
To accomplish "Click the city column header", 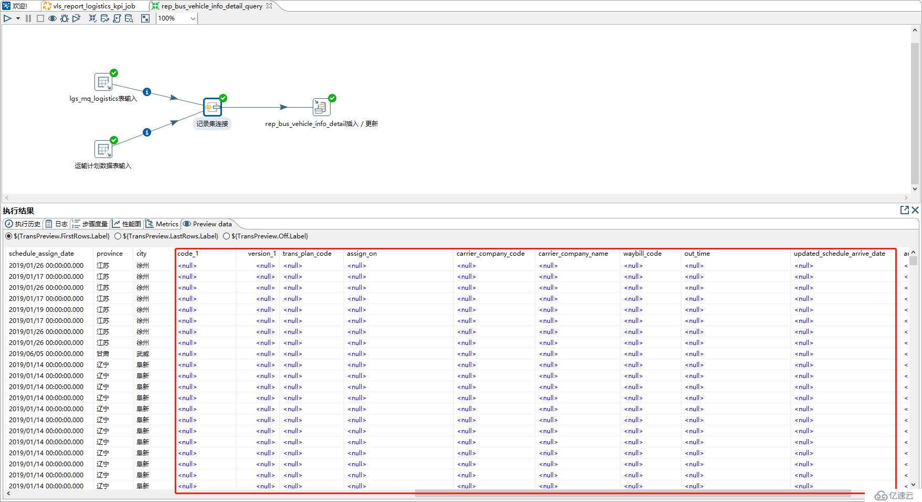I will (x=142, y=254).
